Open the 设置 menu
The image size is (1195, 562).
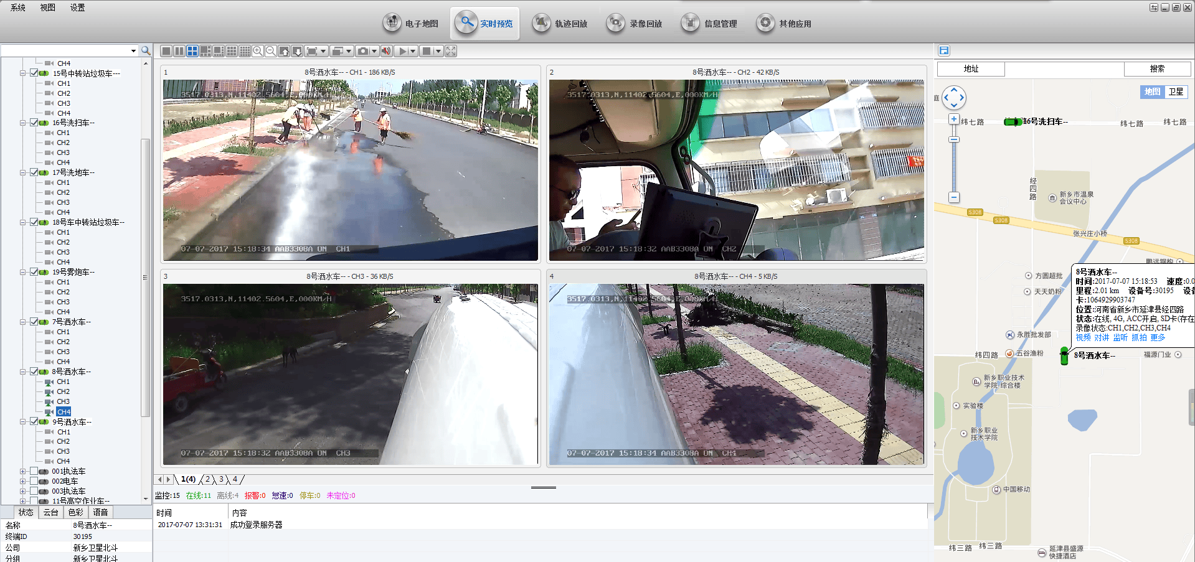77,7
